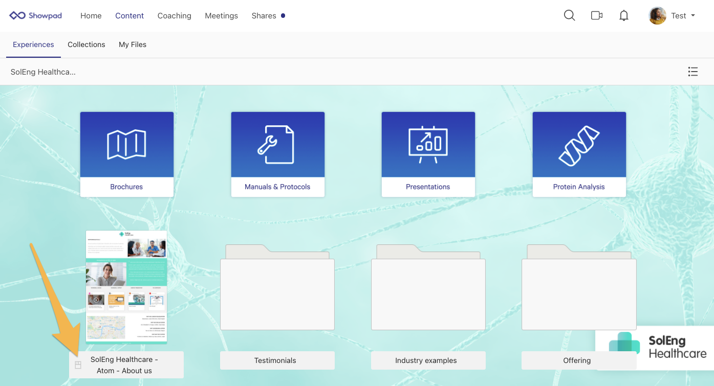This screenshot has width=714, height=386.
Task: Click the Showpad logo
Action: tap(35, 16)
